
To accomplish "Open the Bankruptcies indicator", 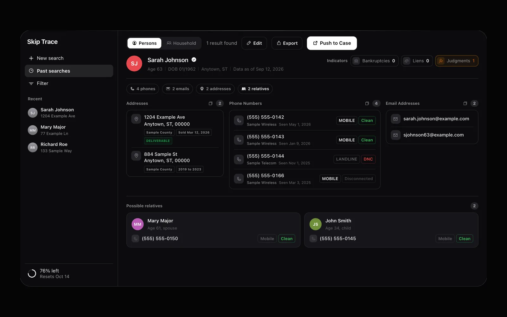I will tap(375, 61).
